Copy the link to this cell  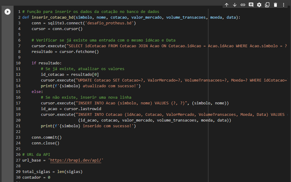pos(243,5)
